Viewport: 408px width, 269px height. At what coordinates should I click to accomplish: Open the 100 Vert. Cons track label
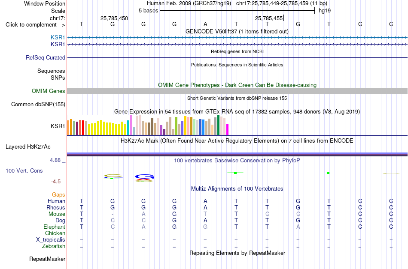point(24,170)
